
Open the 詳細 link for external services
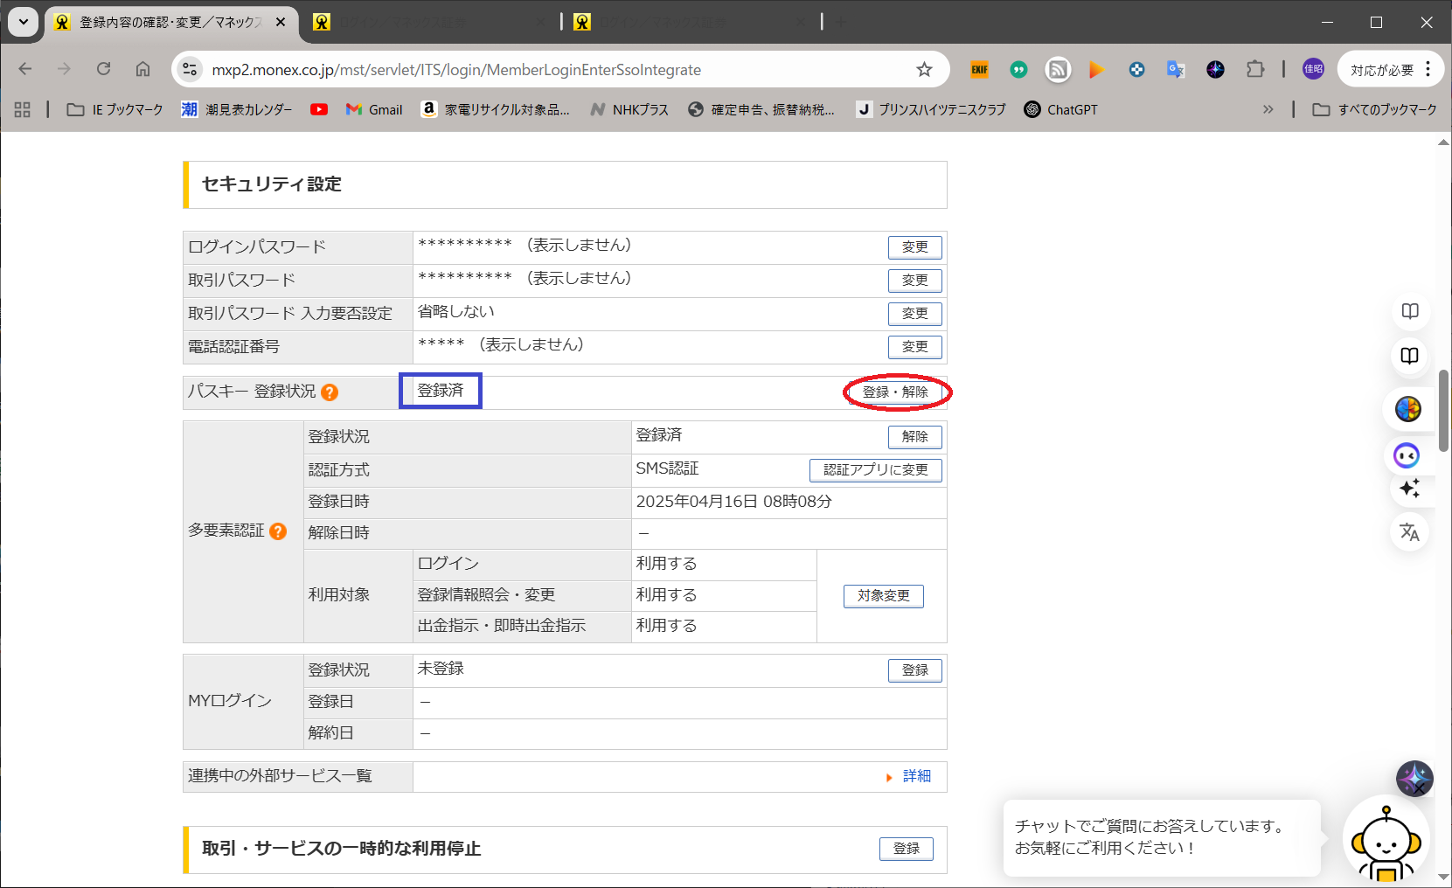(x=916, y=776)
